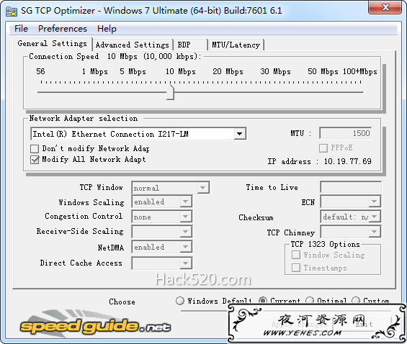Click the speed slider track near 1 Mbps

(x=95, y=92)
